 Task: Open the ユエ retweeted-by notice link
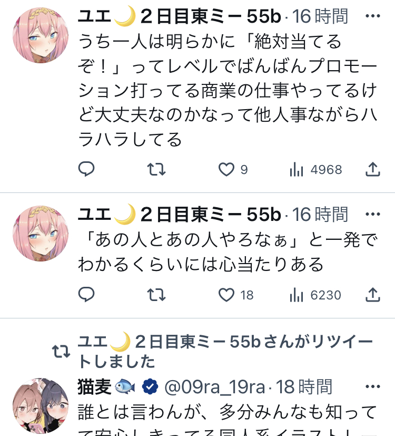[x=225, y=352]
